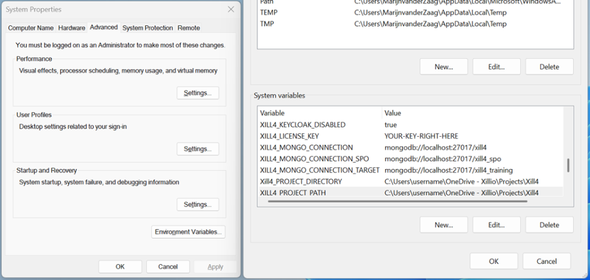Click OK in System Properties
This screenshot has width=590, height=280.
click(120, 267)
